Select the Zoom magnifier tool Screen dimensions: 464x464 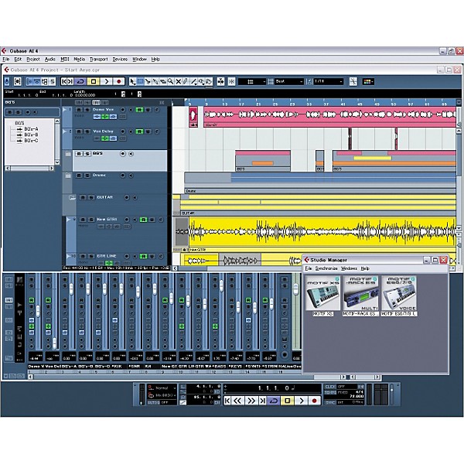[x=171, y=81]
